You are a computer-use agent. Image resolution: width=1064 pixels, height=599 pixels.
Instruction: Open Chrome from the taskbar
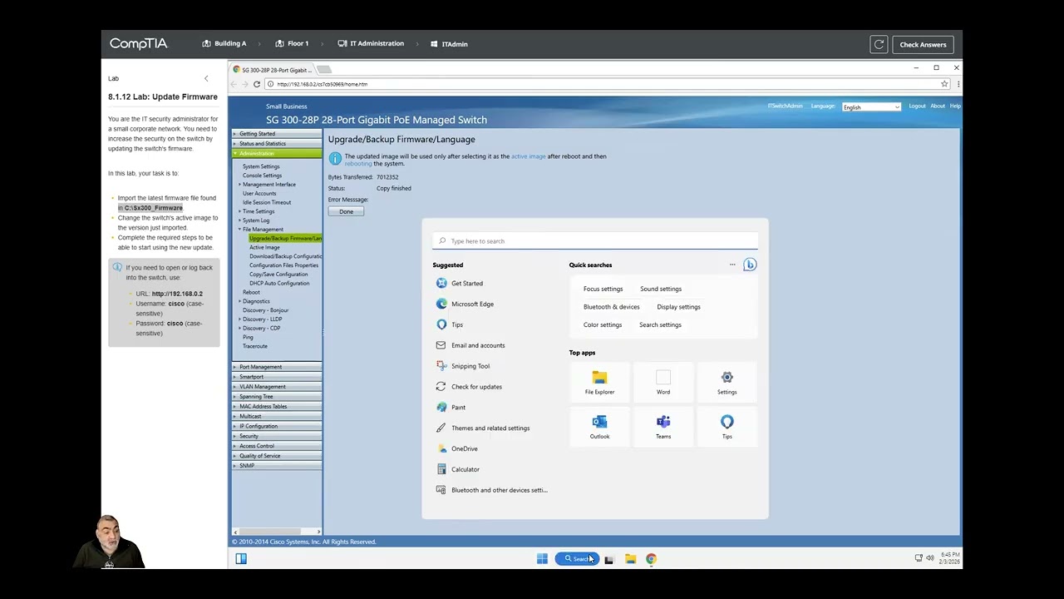coord(651,559)
